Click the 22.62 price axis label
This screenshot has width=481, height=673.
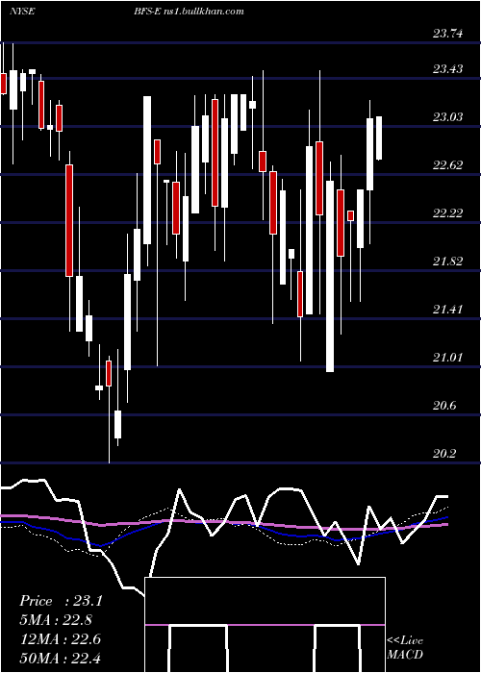(x=448, y=164)
